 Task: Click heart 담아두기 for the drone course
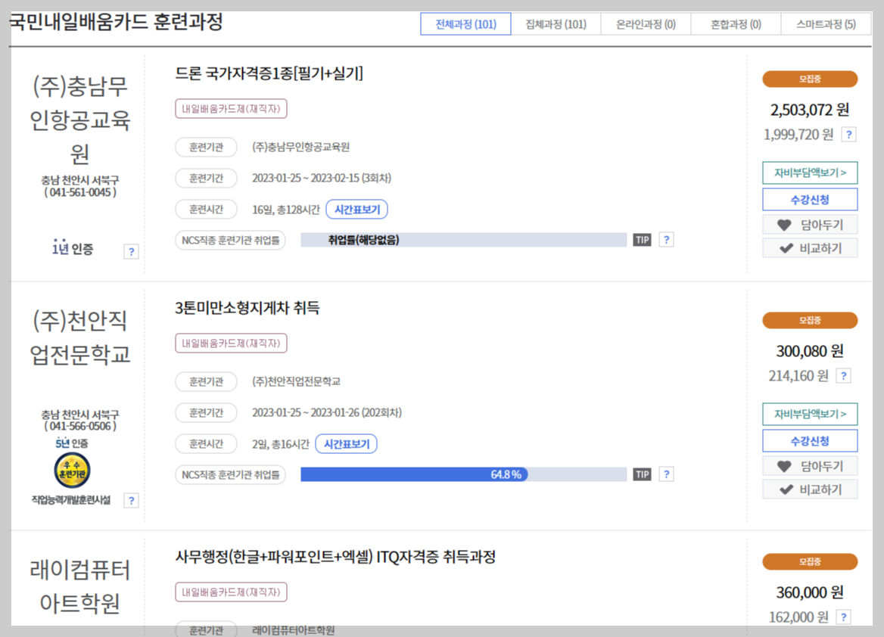[810, 225]
